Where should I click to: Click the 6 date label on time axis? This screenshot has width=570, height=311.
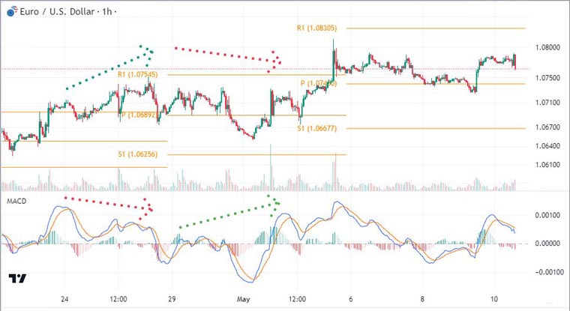coord(350,299)
